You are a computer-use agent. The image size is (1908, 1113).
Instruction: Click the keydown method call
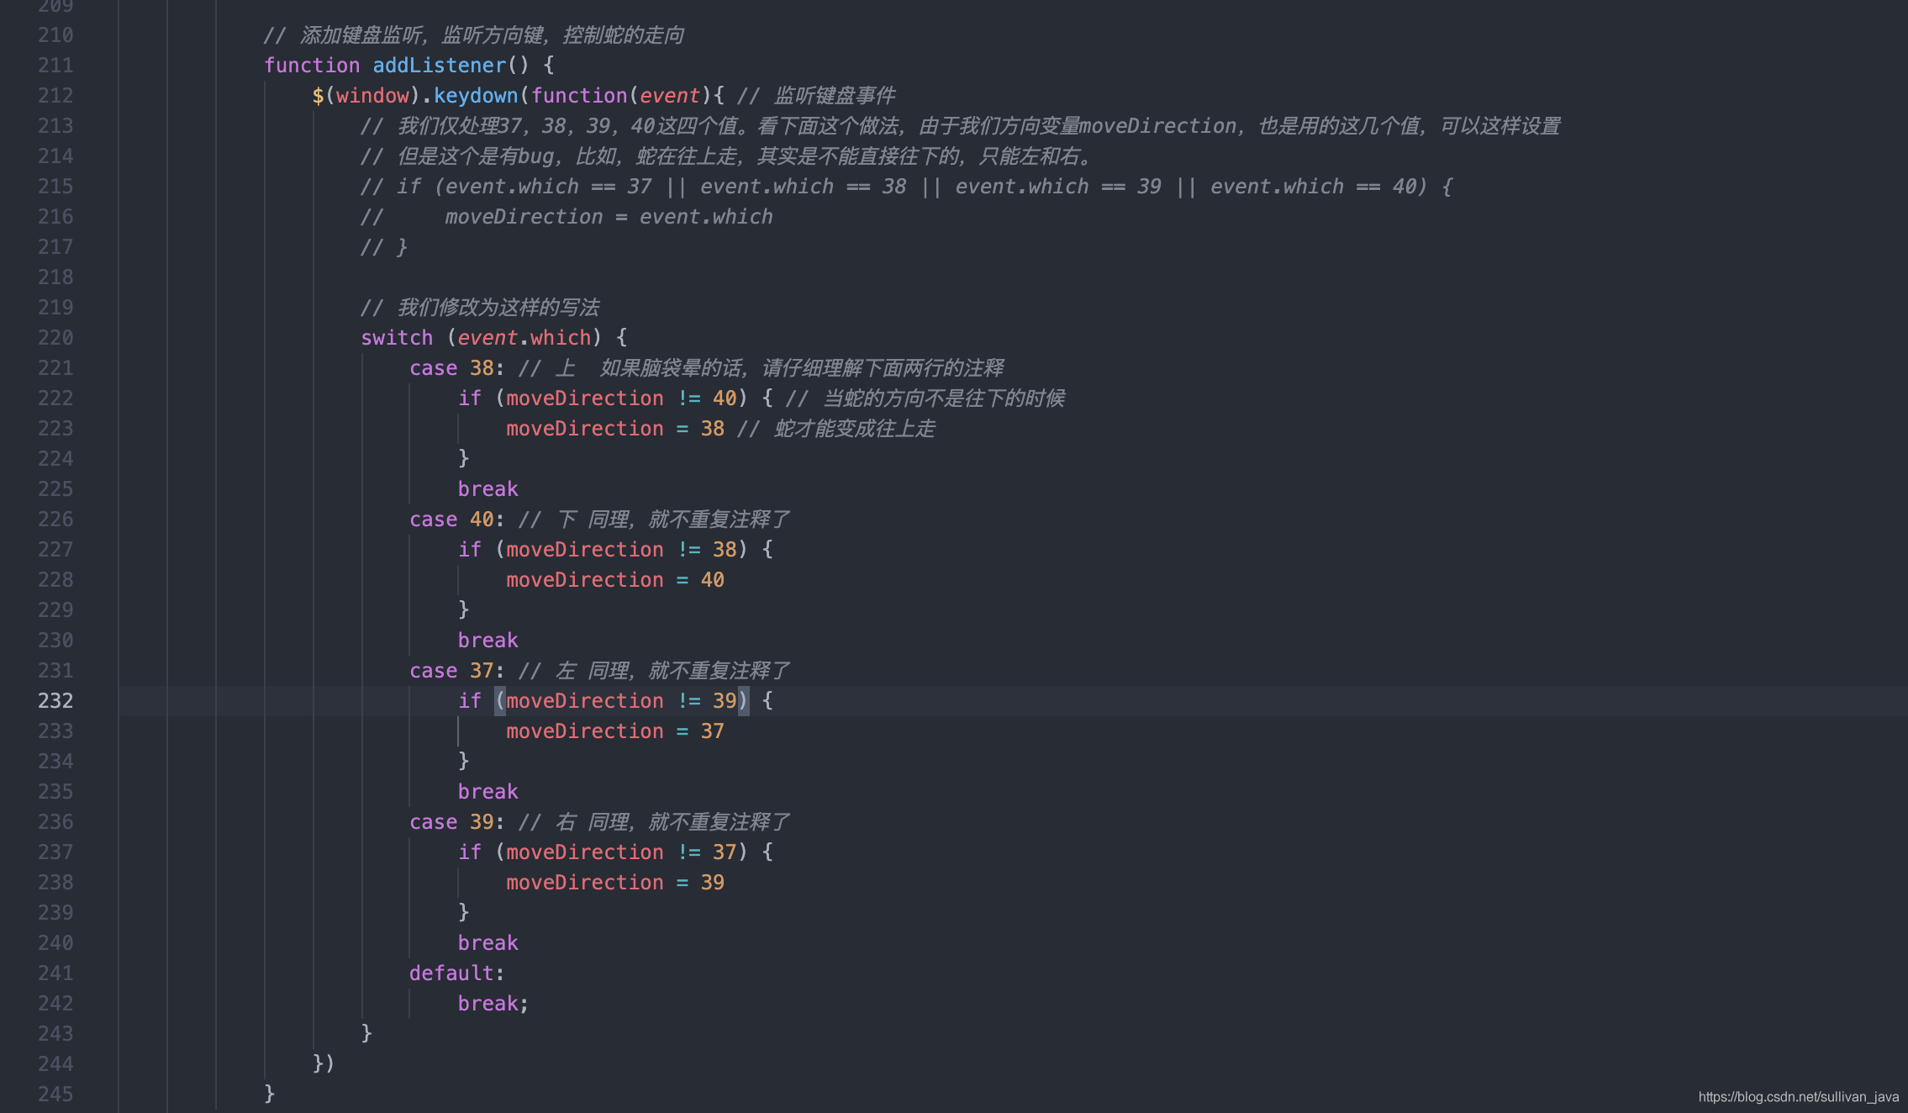(x=476, y=96)
